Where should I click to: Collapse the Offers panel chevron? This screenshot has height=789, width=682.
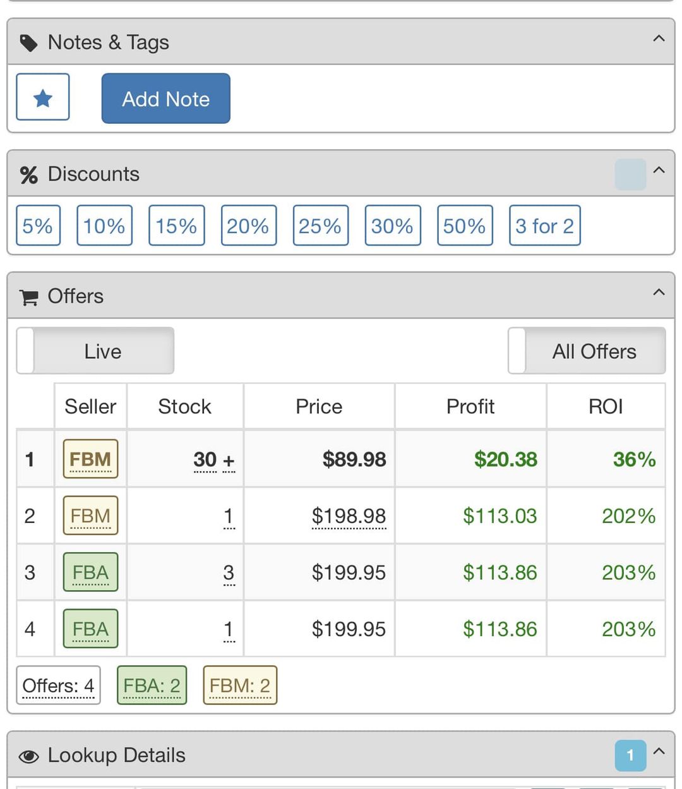click(x=659, y=292)
